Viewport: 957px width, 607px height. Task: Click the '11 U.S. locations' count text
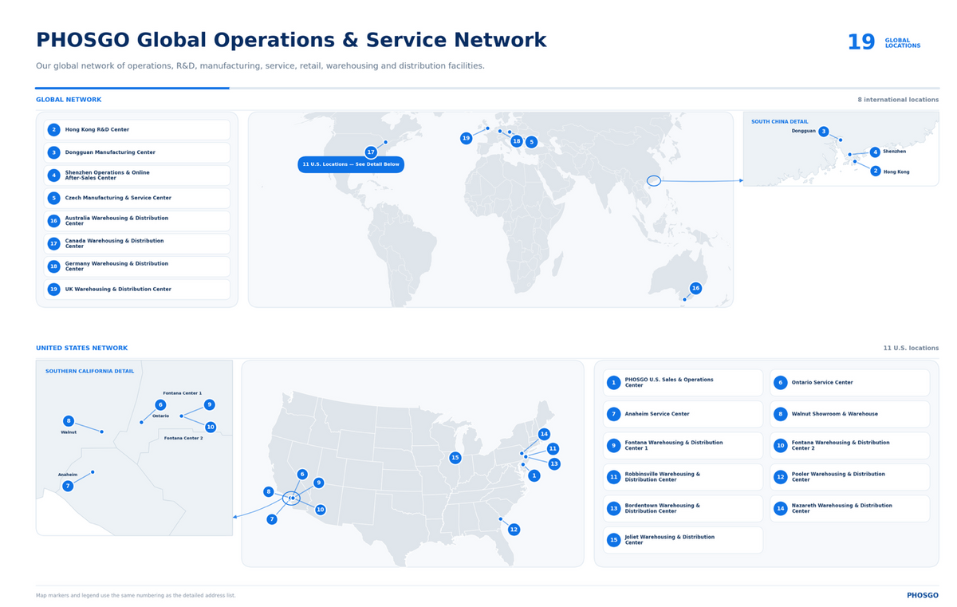coord(911,348)
